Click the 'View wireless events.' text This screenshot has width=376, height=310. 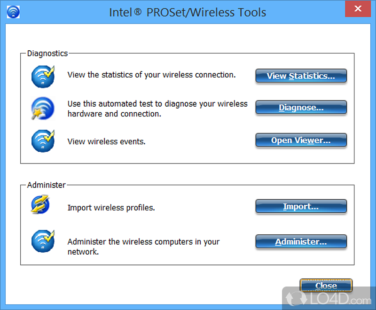pyautogui.click(x=107, y=141)
